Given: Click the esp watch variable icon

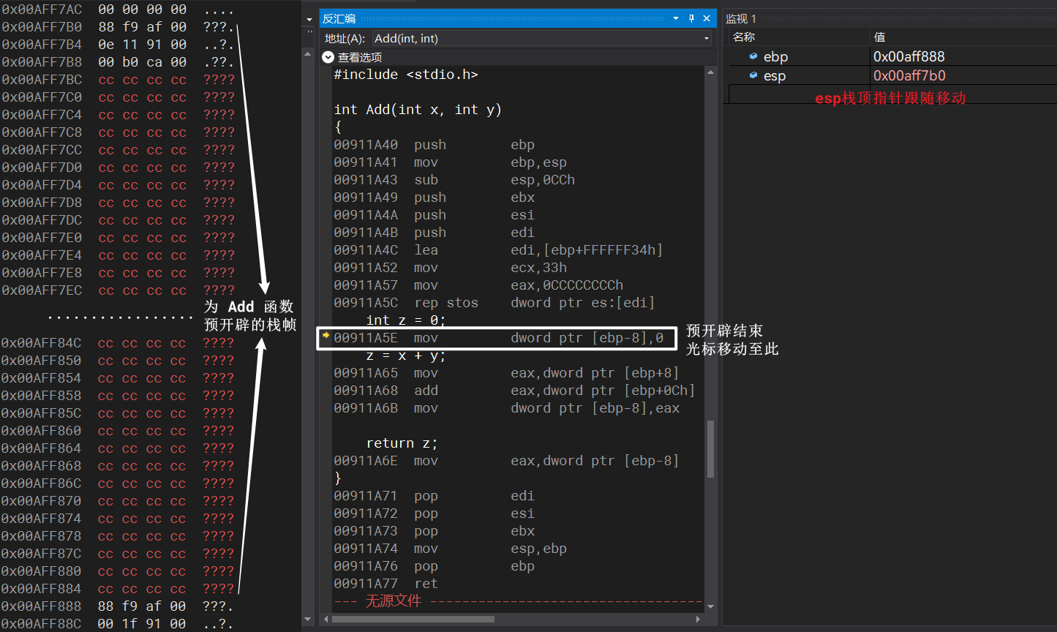Looking at the screenshot, I should point(753,75).
